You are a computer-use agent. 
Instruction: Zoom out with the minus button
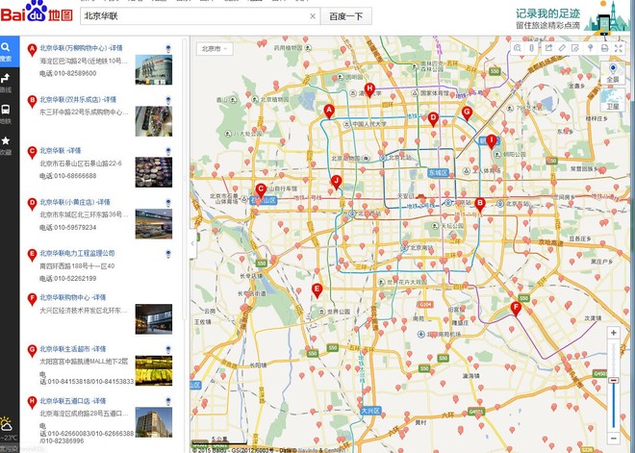pyautogui.click(x=614, y=439)
